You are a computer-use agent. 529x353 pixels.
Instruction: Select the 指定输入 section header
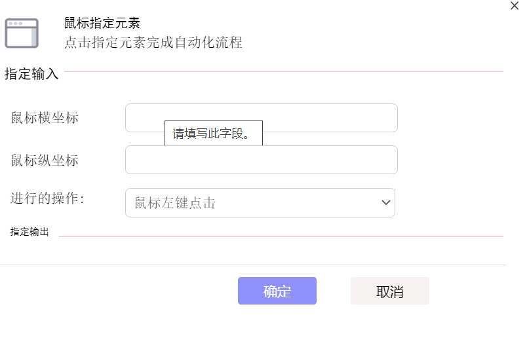[31, 74]
